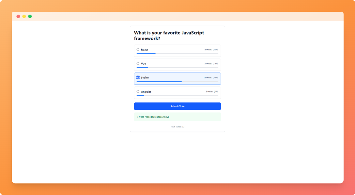Viewport: 355px width, 195px height.
Task: Click the red close window button
Action: click(x=18, y=16)
